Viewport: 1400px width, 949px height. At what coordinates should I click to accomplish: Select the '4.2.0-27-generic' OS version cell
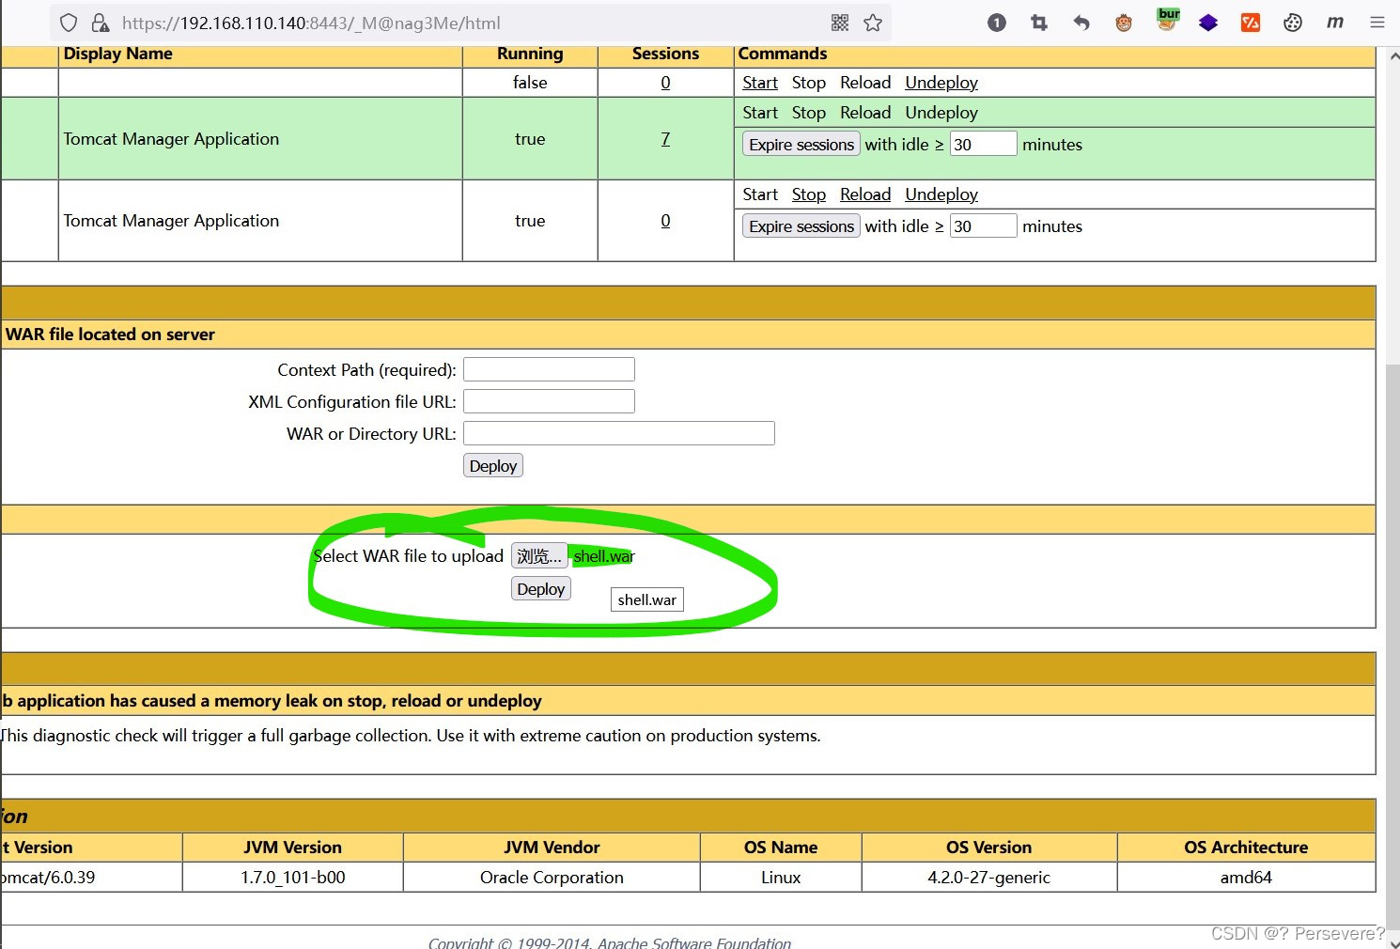coord(989,878)
